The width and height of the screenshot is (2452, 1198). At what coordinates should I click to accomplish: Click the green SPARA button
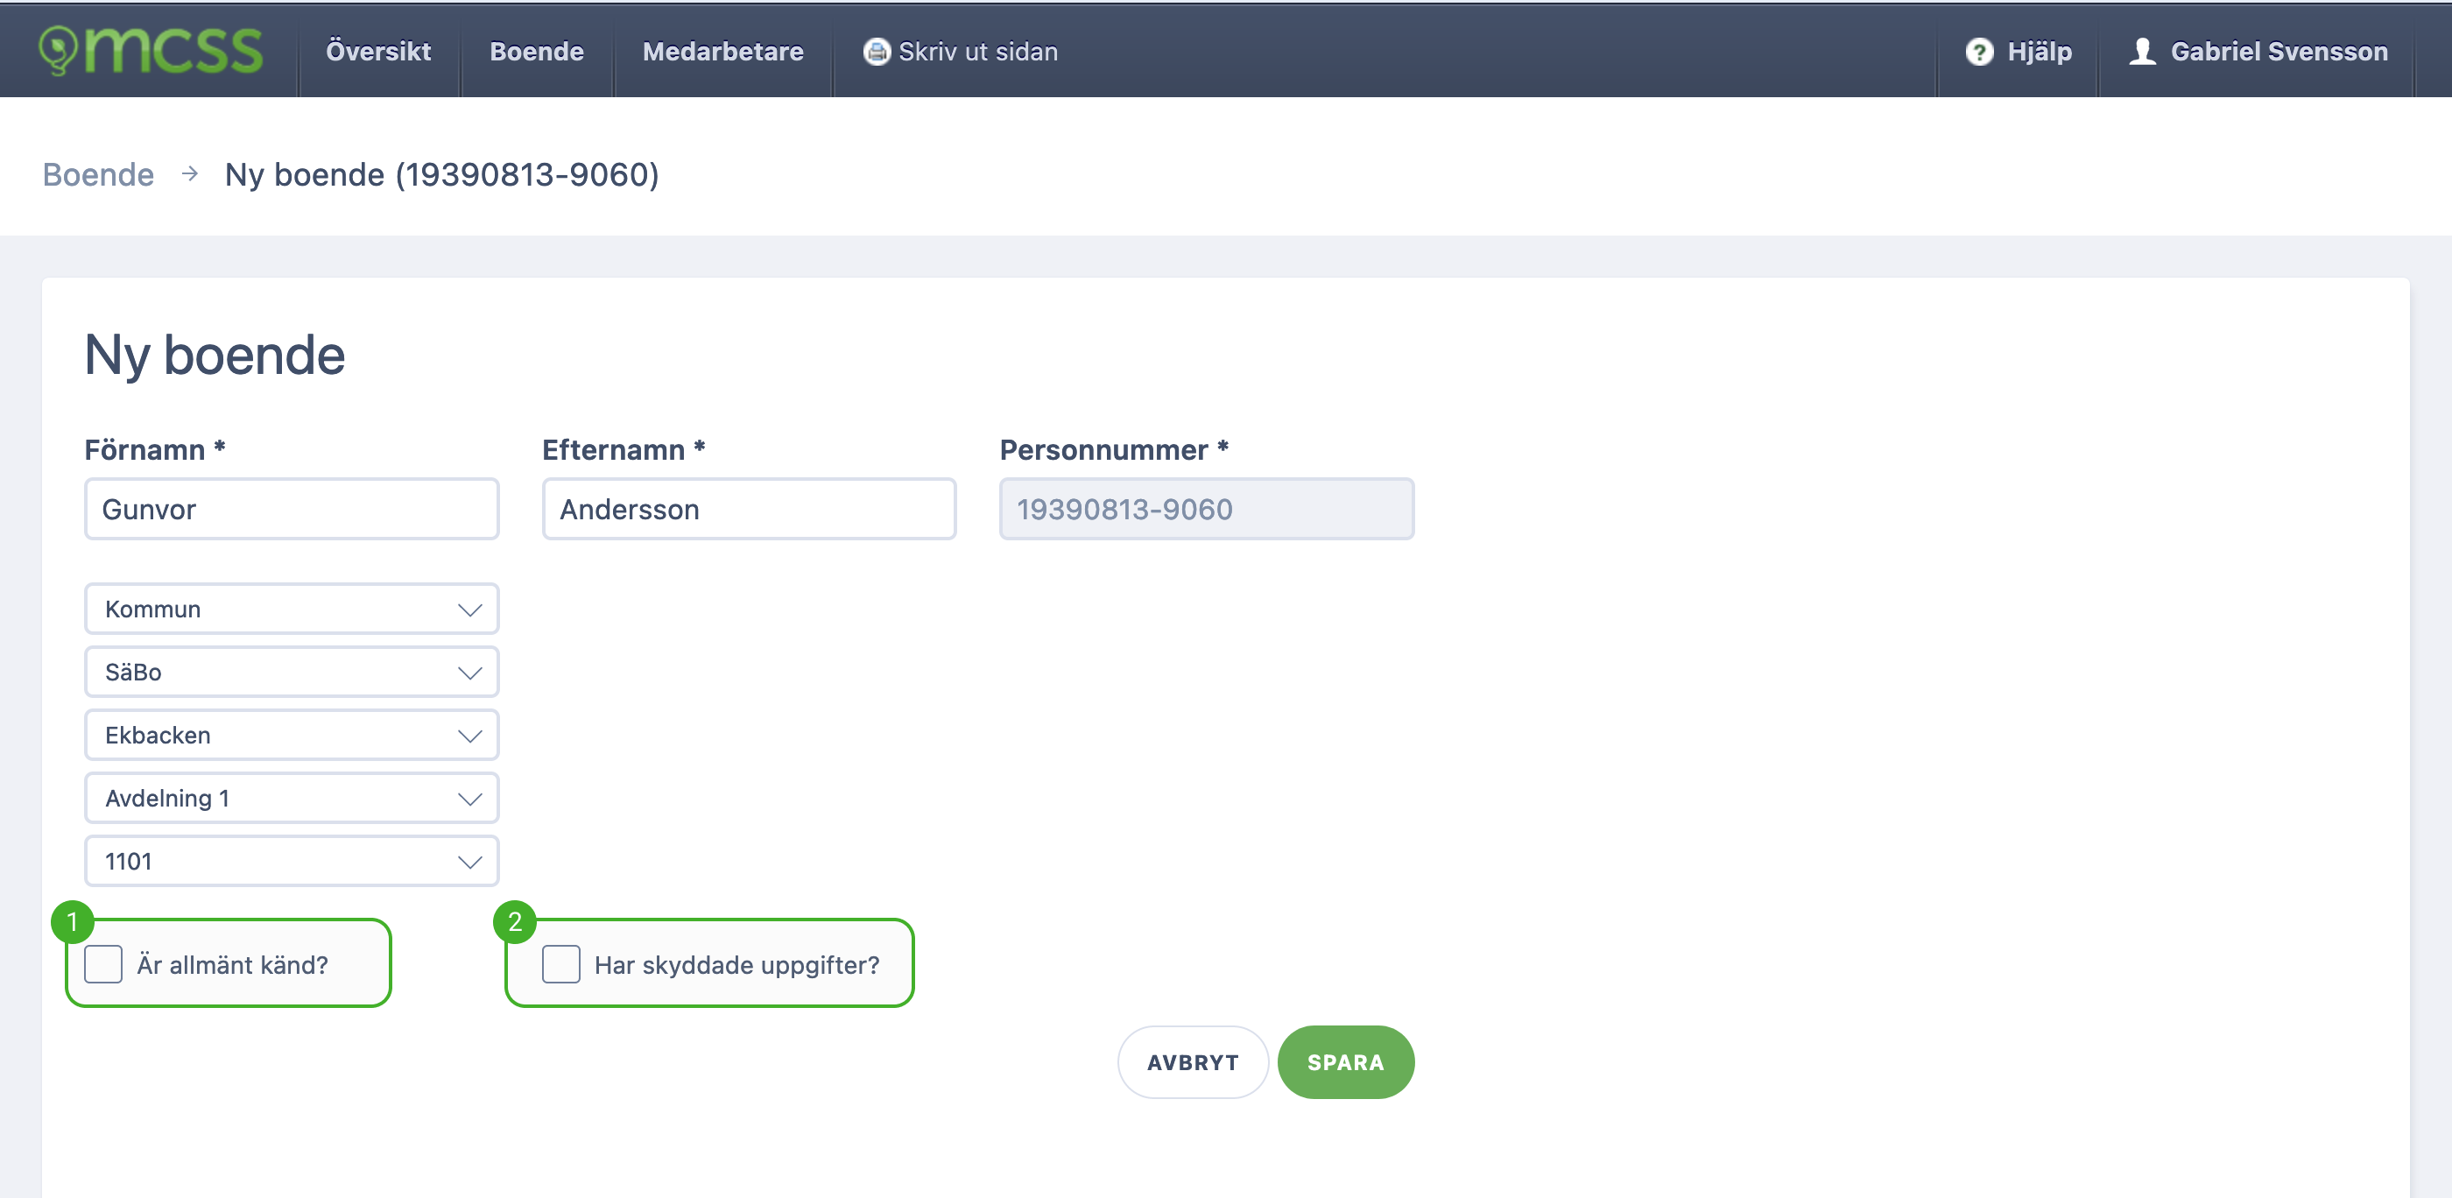coord(1346,1062)
